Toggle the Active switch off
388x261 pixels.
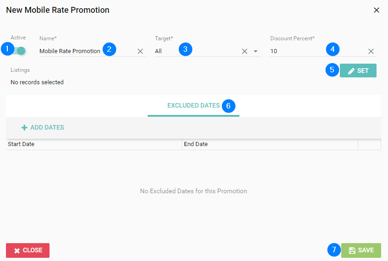(x=20, y=51)
